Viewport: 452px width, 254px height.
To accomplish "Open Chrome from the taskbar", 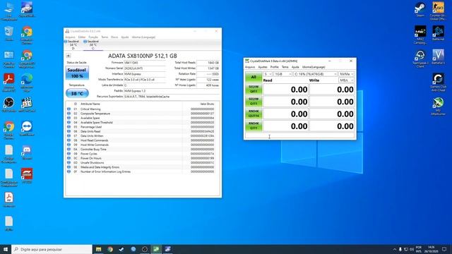I will [x=110, y=249].
